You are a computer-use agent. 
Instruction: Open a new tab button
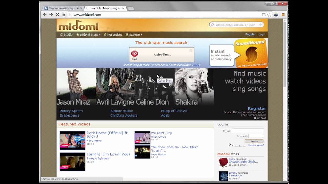point(130,8)
